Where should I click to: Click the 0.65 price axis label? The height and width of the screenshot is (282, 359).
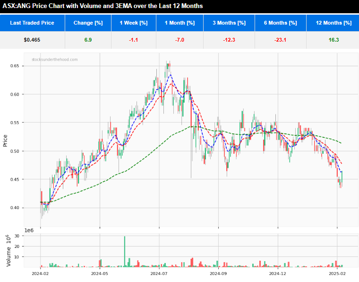pos(15,66)
